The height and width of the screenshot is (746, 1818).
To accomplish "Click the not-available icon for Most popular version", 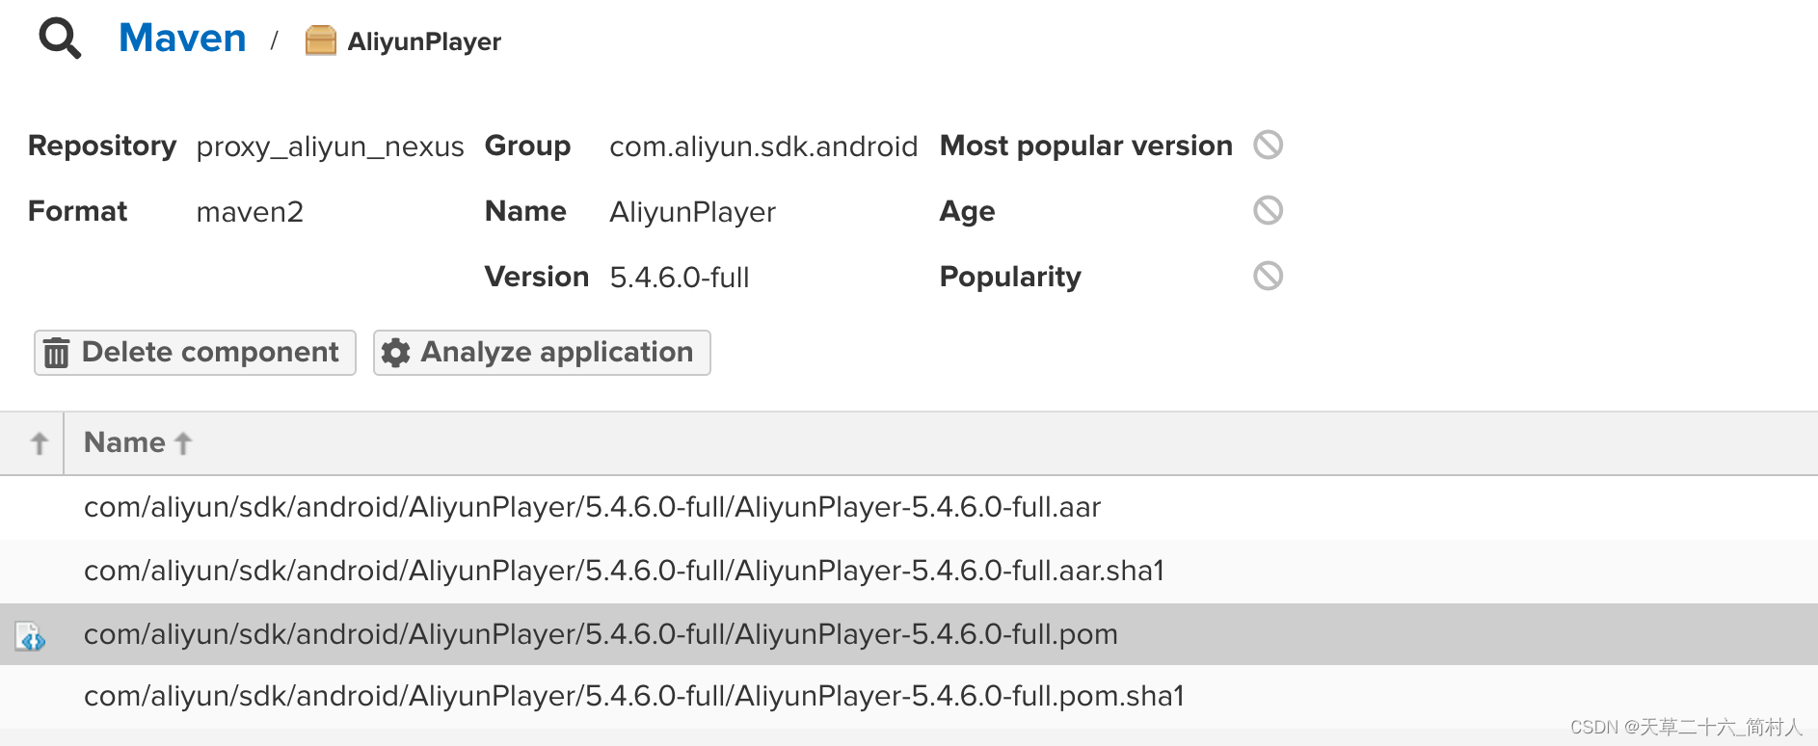I will click(1268, 145).
